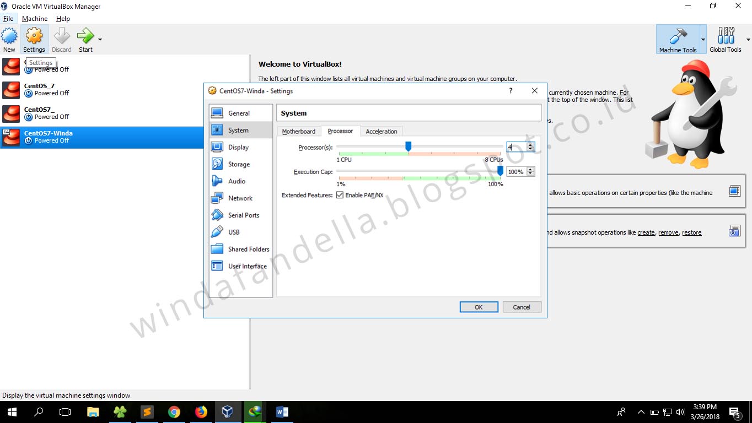Toggle the Enable PAE/NX checkbox
The image size is (752, 423).
tap(340, 196)
